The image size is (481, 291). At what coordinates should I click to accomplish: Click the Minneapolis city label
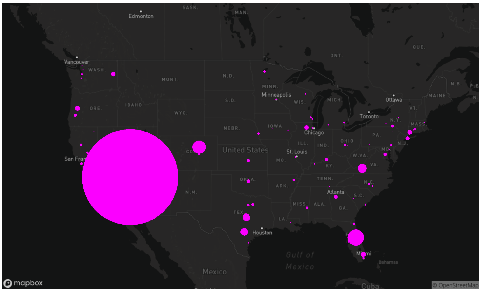coord(276,95)
